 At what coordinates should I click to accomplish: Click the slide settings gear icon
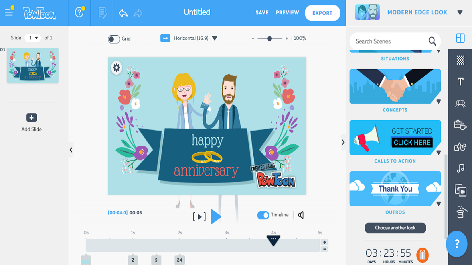(117, 68)
